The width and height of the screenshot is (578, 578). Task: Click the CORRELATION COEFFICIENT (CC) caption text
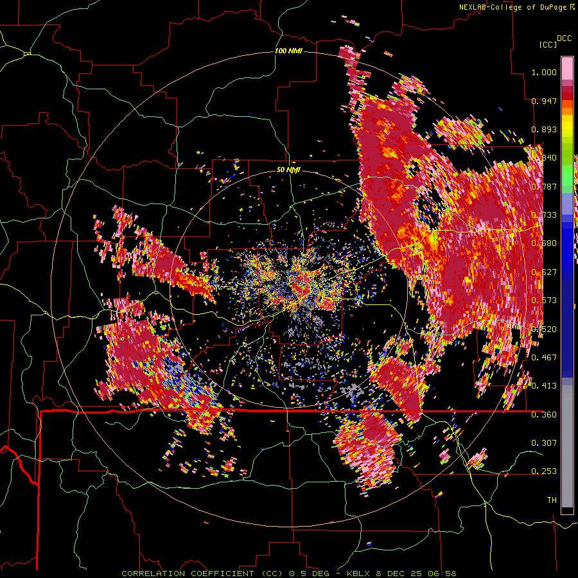(x=202, y=574)
